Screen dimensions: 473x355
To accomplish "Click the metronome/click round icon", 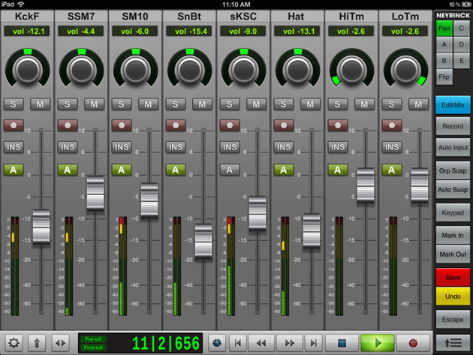I will (x=216, y=343).
